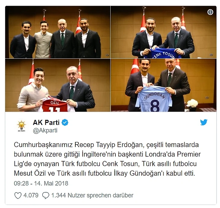Open the photo with blue Cenk Tosun jersey

[x=164, y=32]
